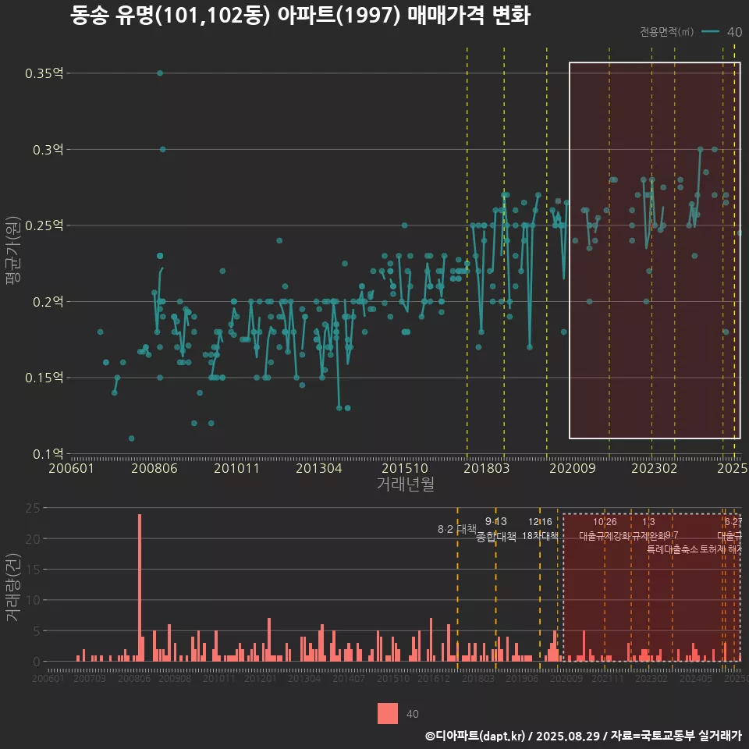Select the 특례대출축소 annotation text
Image resolution: width=749 pixels, height=749 pixels.
(x=672, y=549)
